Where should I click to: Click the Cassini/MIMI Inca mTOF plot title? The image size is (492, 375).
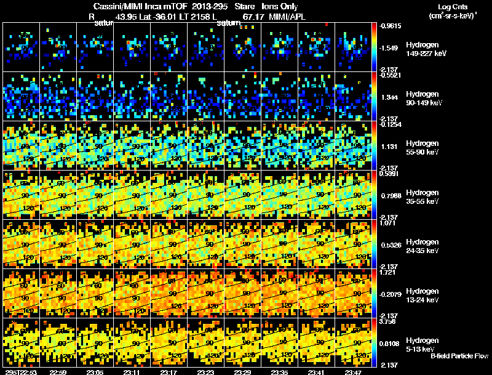pyautogui.click(x=196, y=6)
